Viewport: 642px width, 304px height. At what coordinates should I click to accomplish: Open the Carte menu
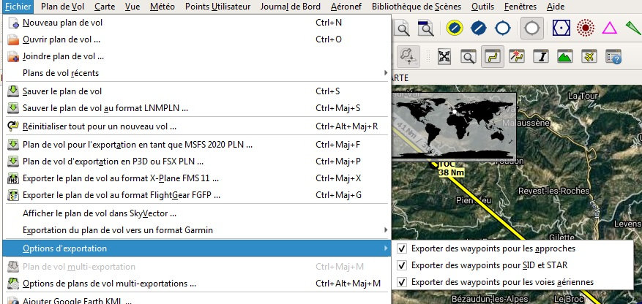coord(105,7)
